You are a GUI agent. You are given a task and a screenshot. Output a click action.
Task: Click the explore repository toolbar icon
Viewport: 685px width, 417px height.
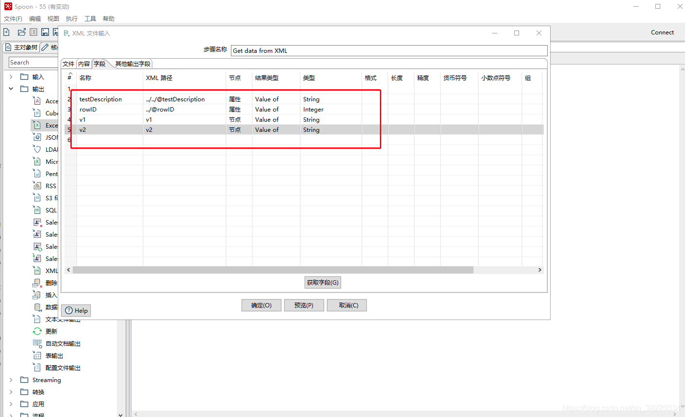33,32
